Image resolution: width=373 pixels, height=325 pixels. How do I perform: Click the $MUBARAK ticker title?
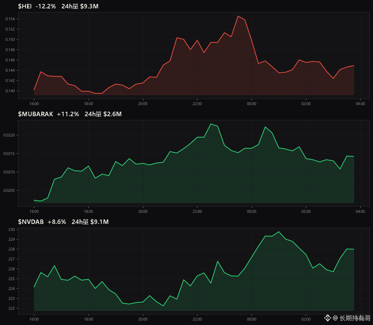point(36,114)
